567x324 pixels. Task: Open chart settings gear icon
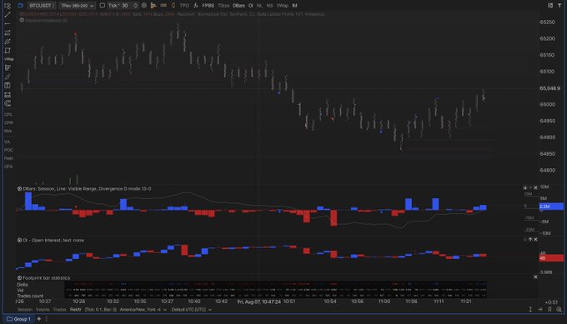click(x=144, y=6)
